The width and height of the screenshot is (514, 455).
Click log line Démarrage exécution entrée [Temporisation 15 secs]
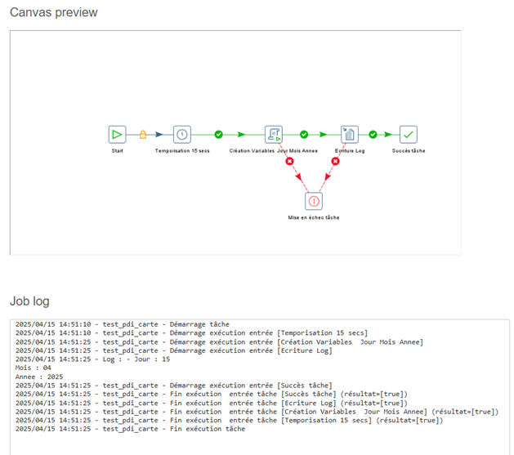(x=191, y=333)
